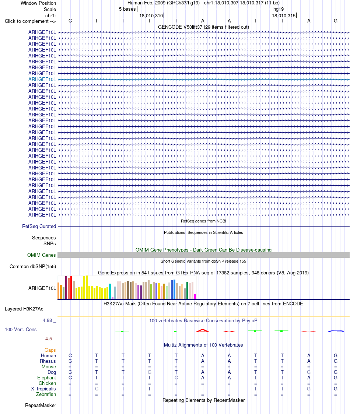Click base G in the Human alignment row
Viewport: 350px width, 414px height.
(336, 356)
